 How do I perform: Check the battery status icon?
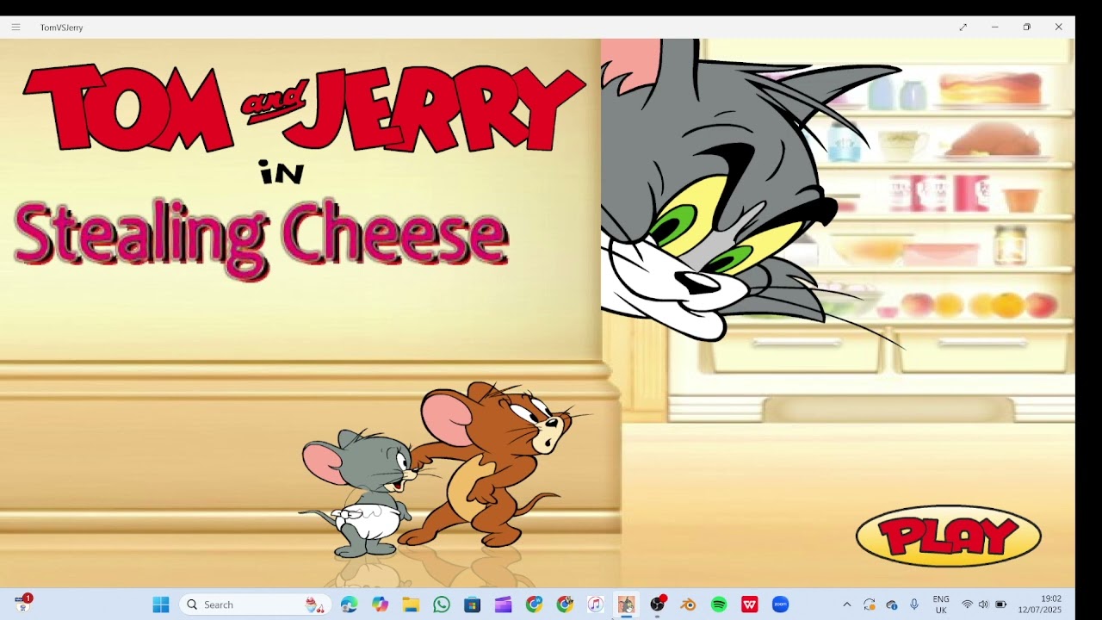(1000, 604)
